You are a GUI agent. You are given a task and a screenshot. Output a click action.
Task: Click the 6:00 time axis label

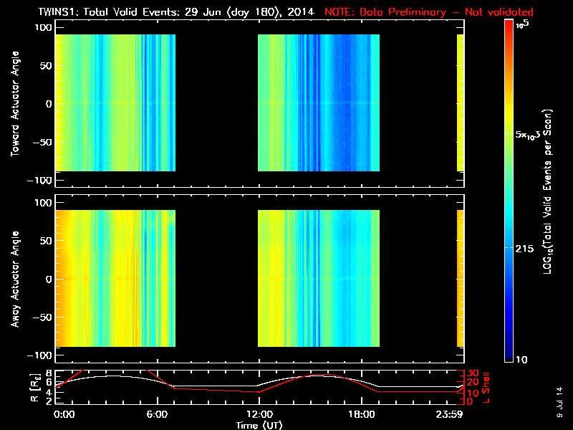pyautogui.click(x=157, y=414)
